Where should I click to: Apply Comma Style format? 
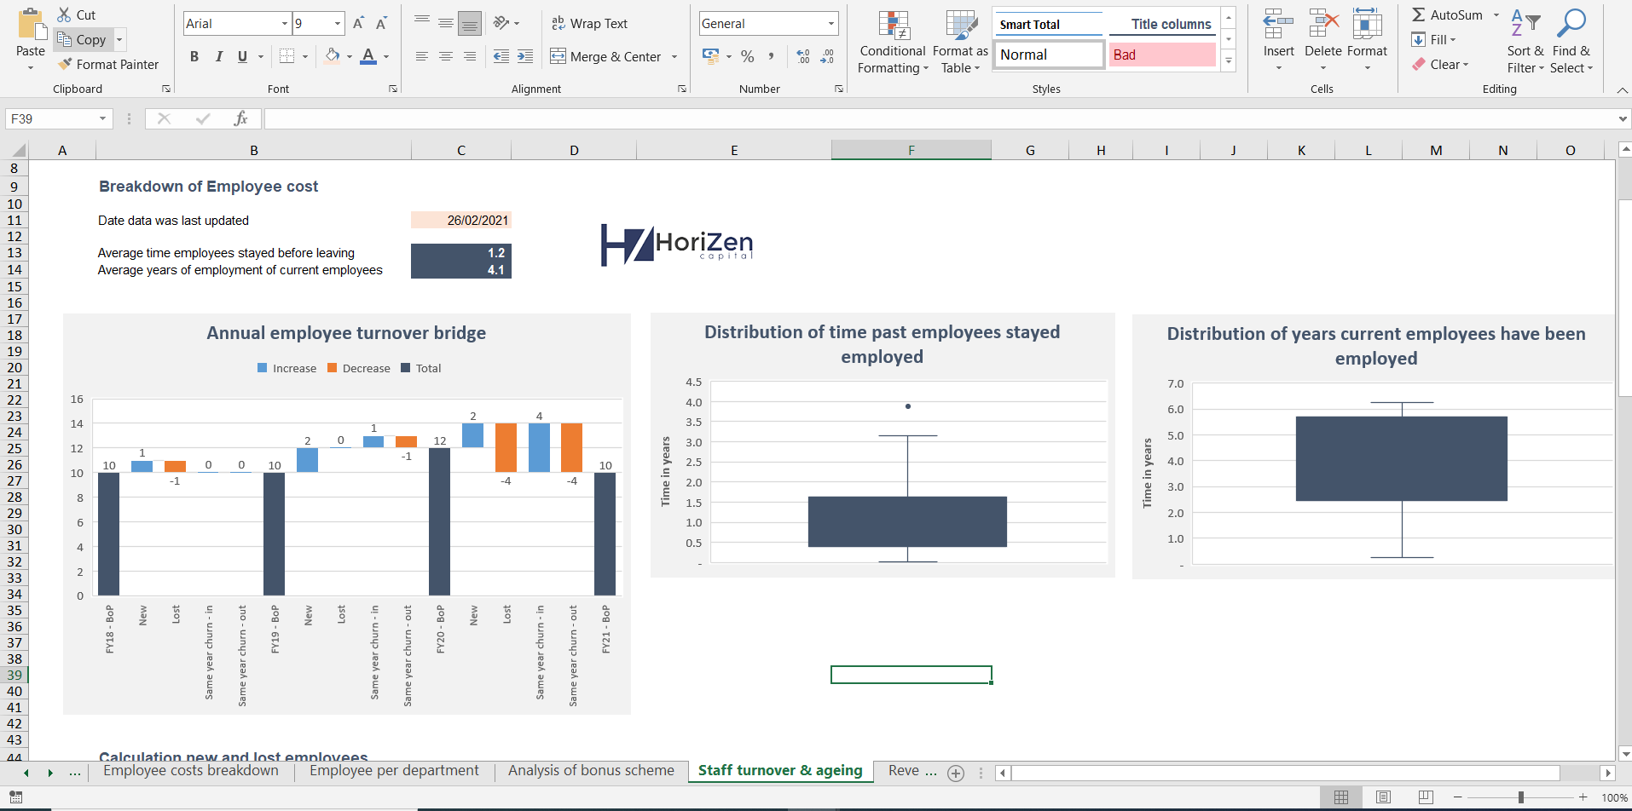(x=771, y=56)
